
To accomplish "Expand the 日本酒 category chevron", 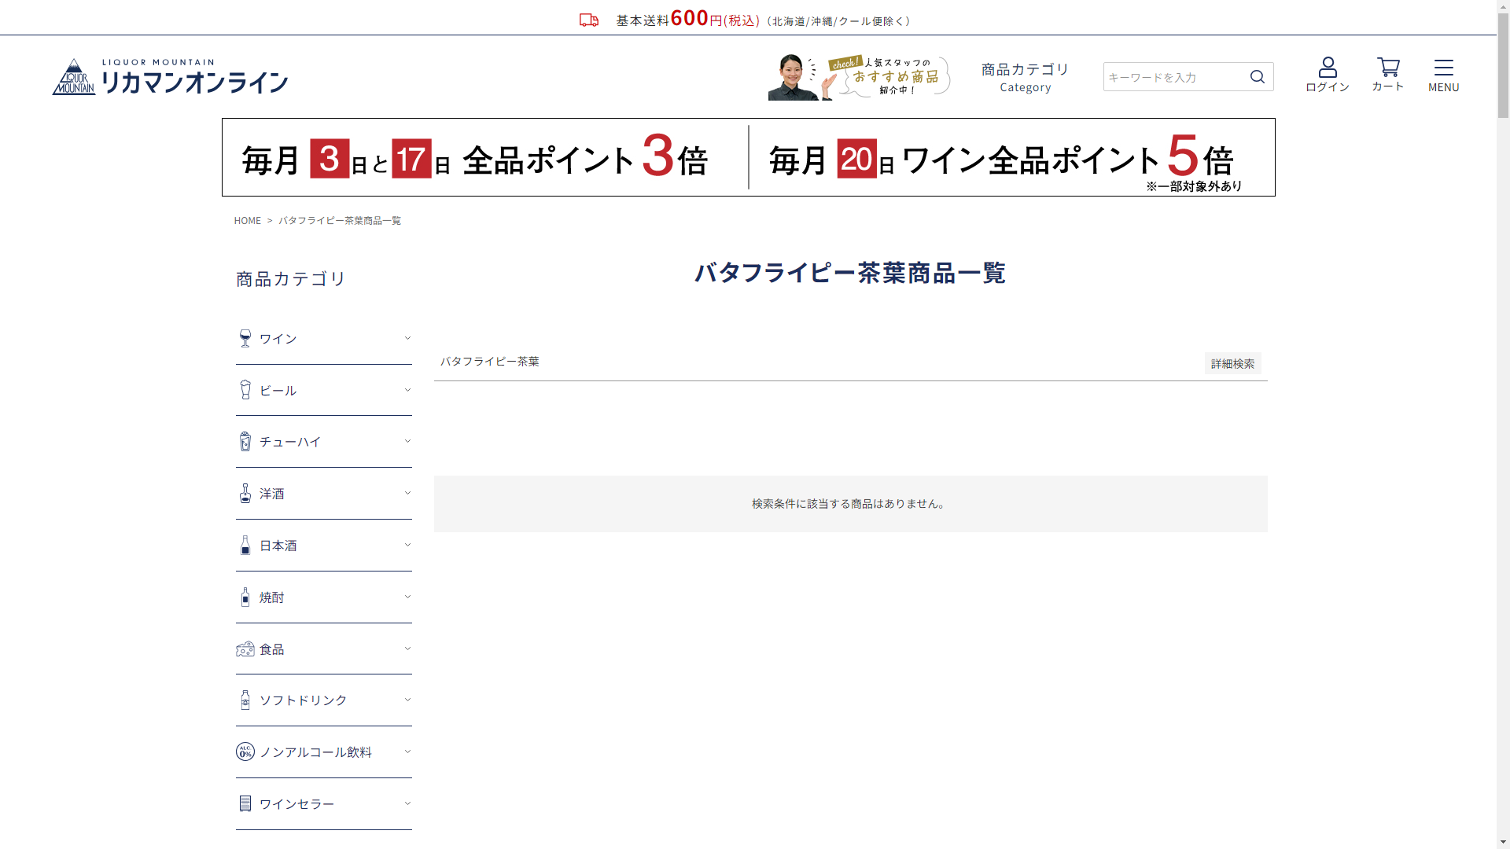I will coord(407,545).
